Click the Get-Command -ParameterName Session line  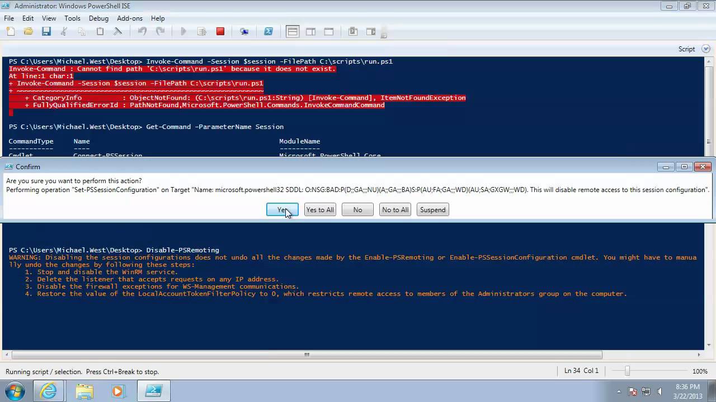point(146,127)
